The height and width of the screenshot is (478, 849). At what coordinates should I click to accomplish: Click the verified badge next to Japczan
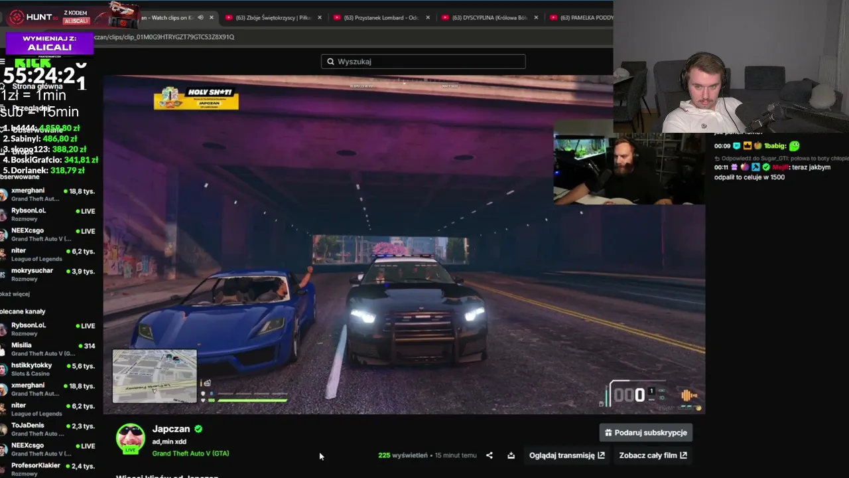tap(198, 429)
